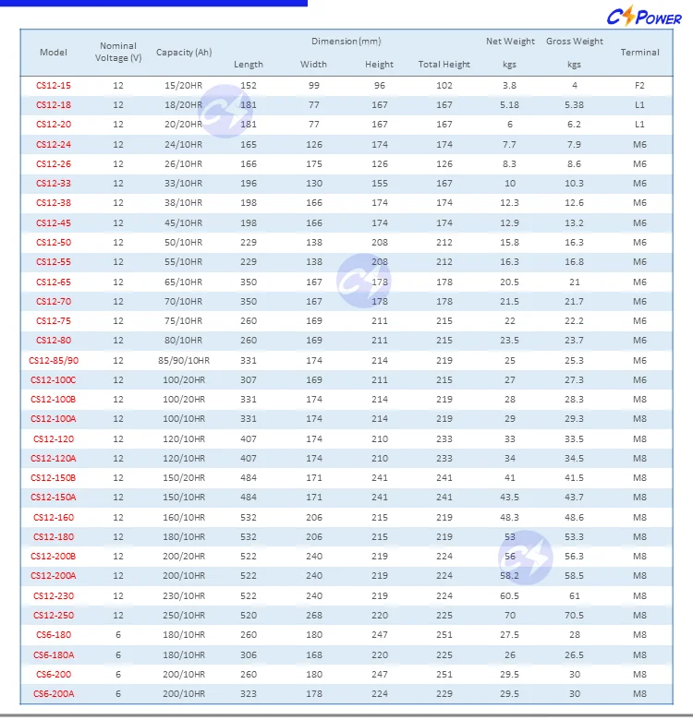The image size is (693, 720).
Task: Select model name CS12-180
Action: (54, 537)
